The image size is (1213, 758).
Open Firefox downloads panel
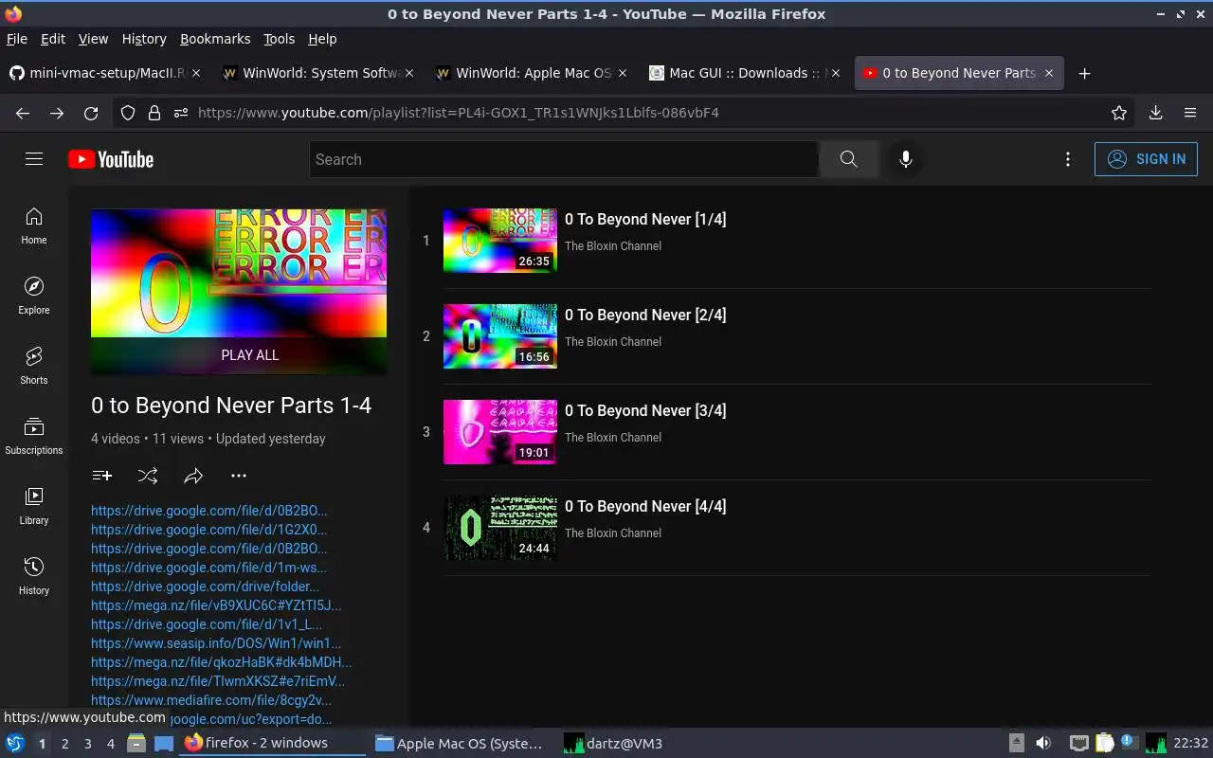(1155, 113)
